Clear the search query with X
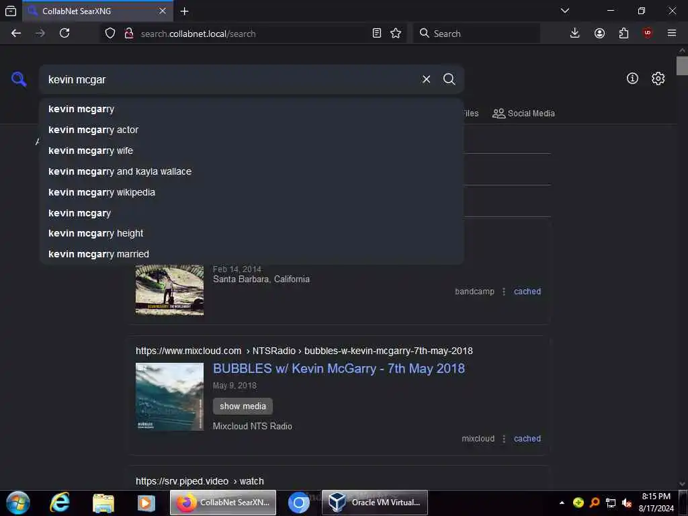 click(426, 79)
